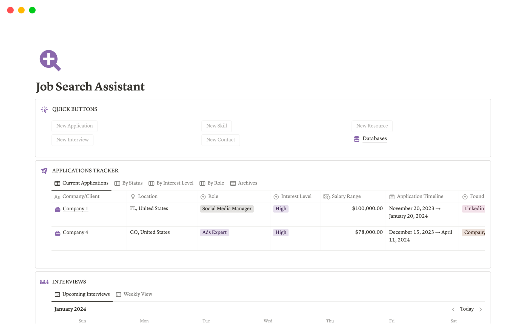Click the New Application button

tap(74, 126)
